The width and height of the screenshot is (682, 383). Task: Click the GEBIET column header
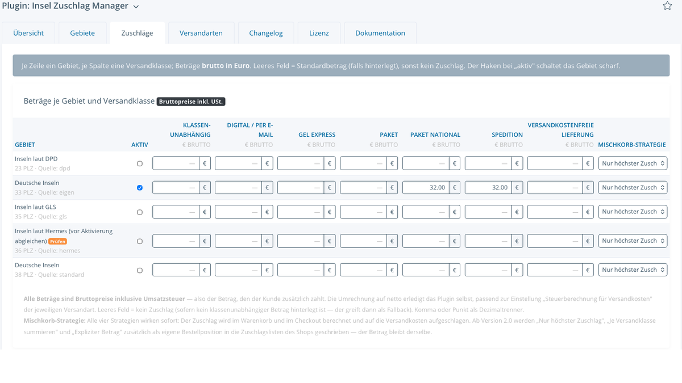point(25,145)
